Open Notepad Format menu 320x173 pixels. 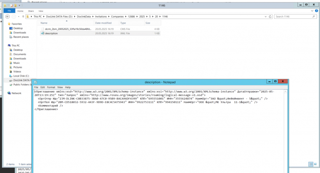coord(51,87)
